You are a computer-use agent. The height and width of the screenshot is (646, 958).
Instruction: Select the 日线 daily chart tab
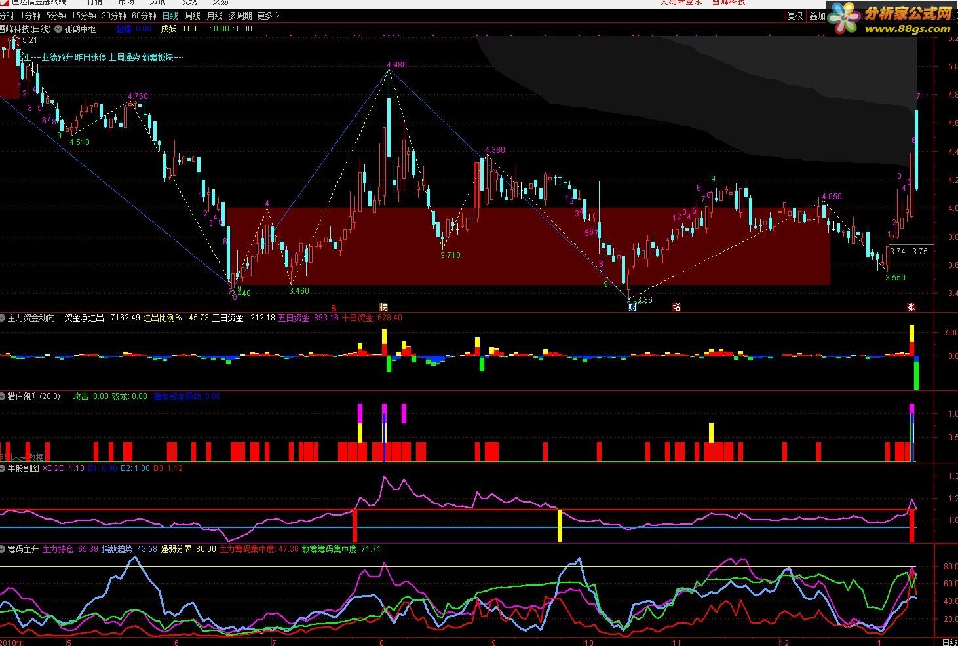170,16
